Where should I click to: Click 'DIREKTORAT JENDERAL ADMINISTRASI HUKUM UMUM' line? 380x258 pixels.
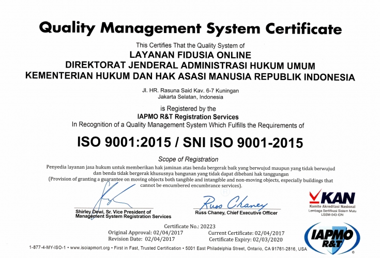[190, 66]
